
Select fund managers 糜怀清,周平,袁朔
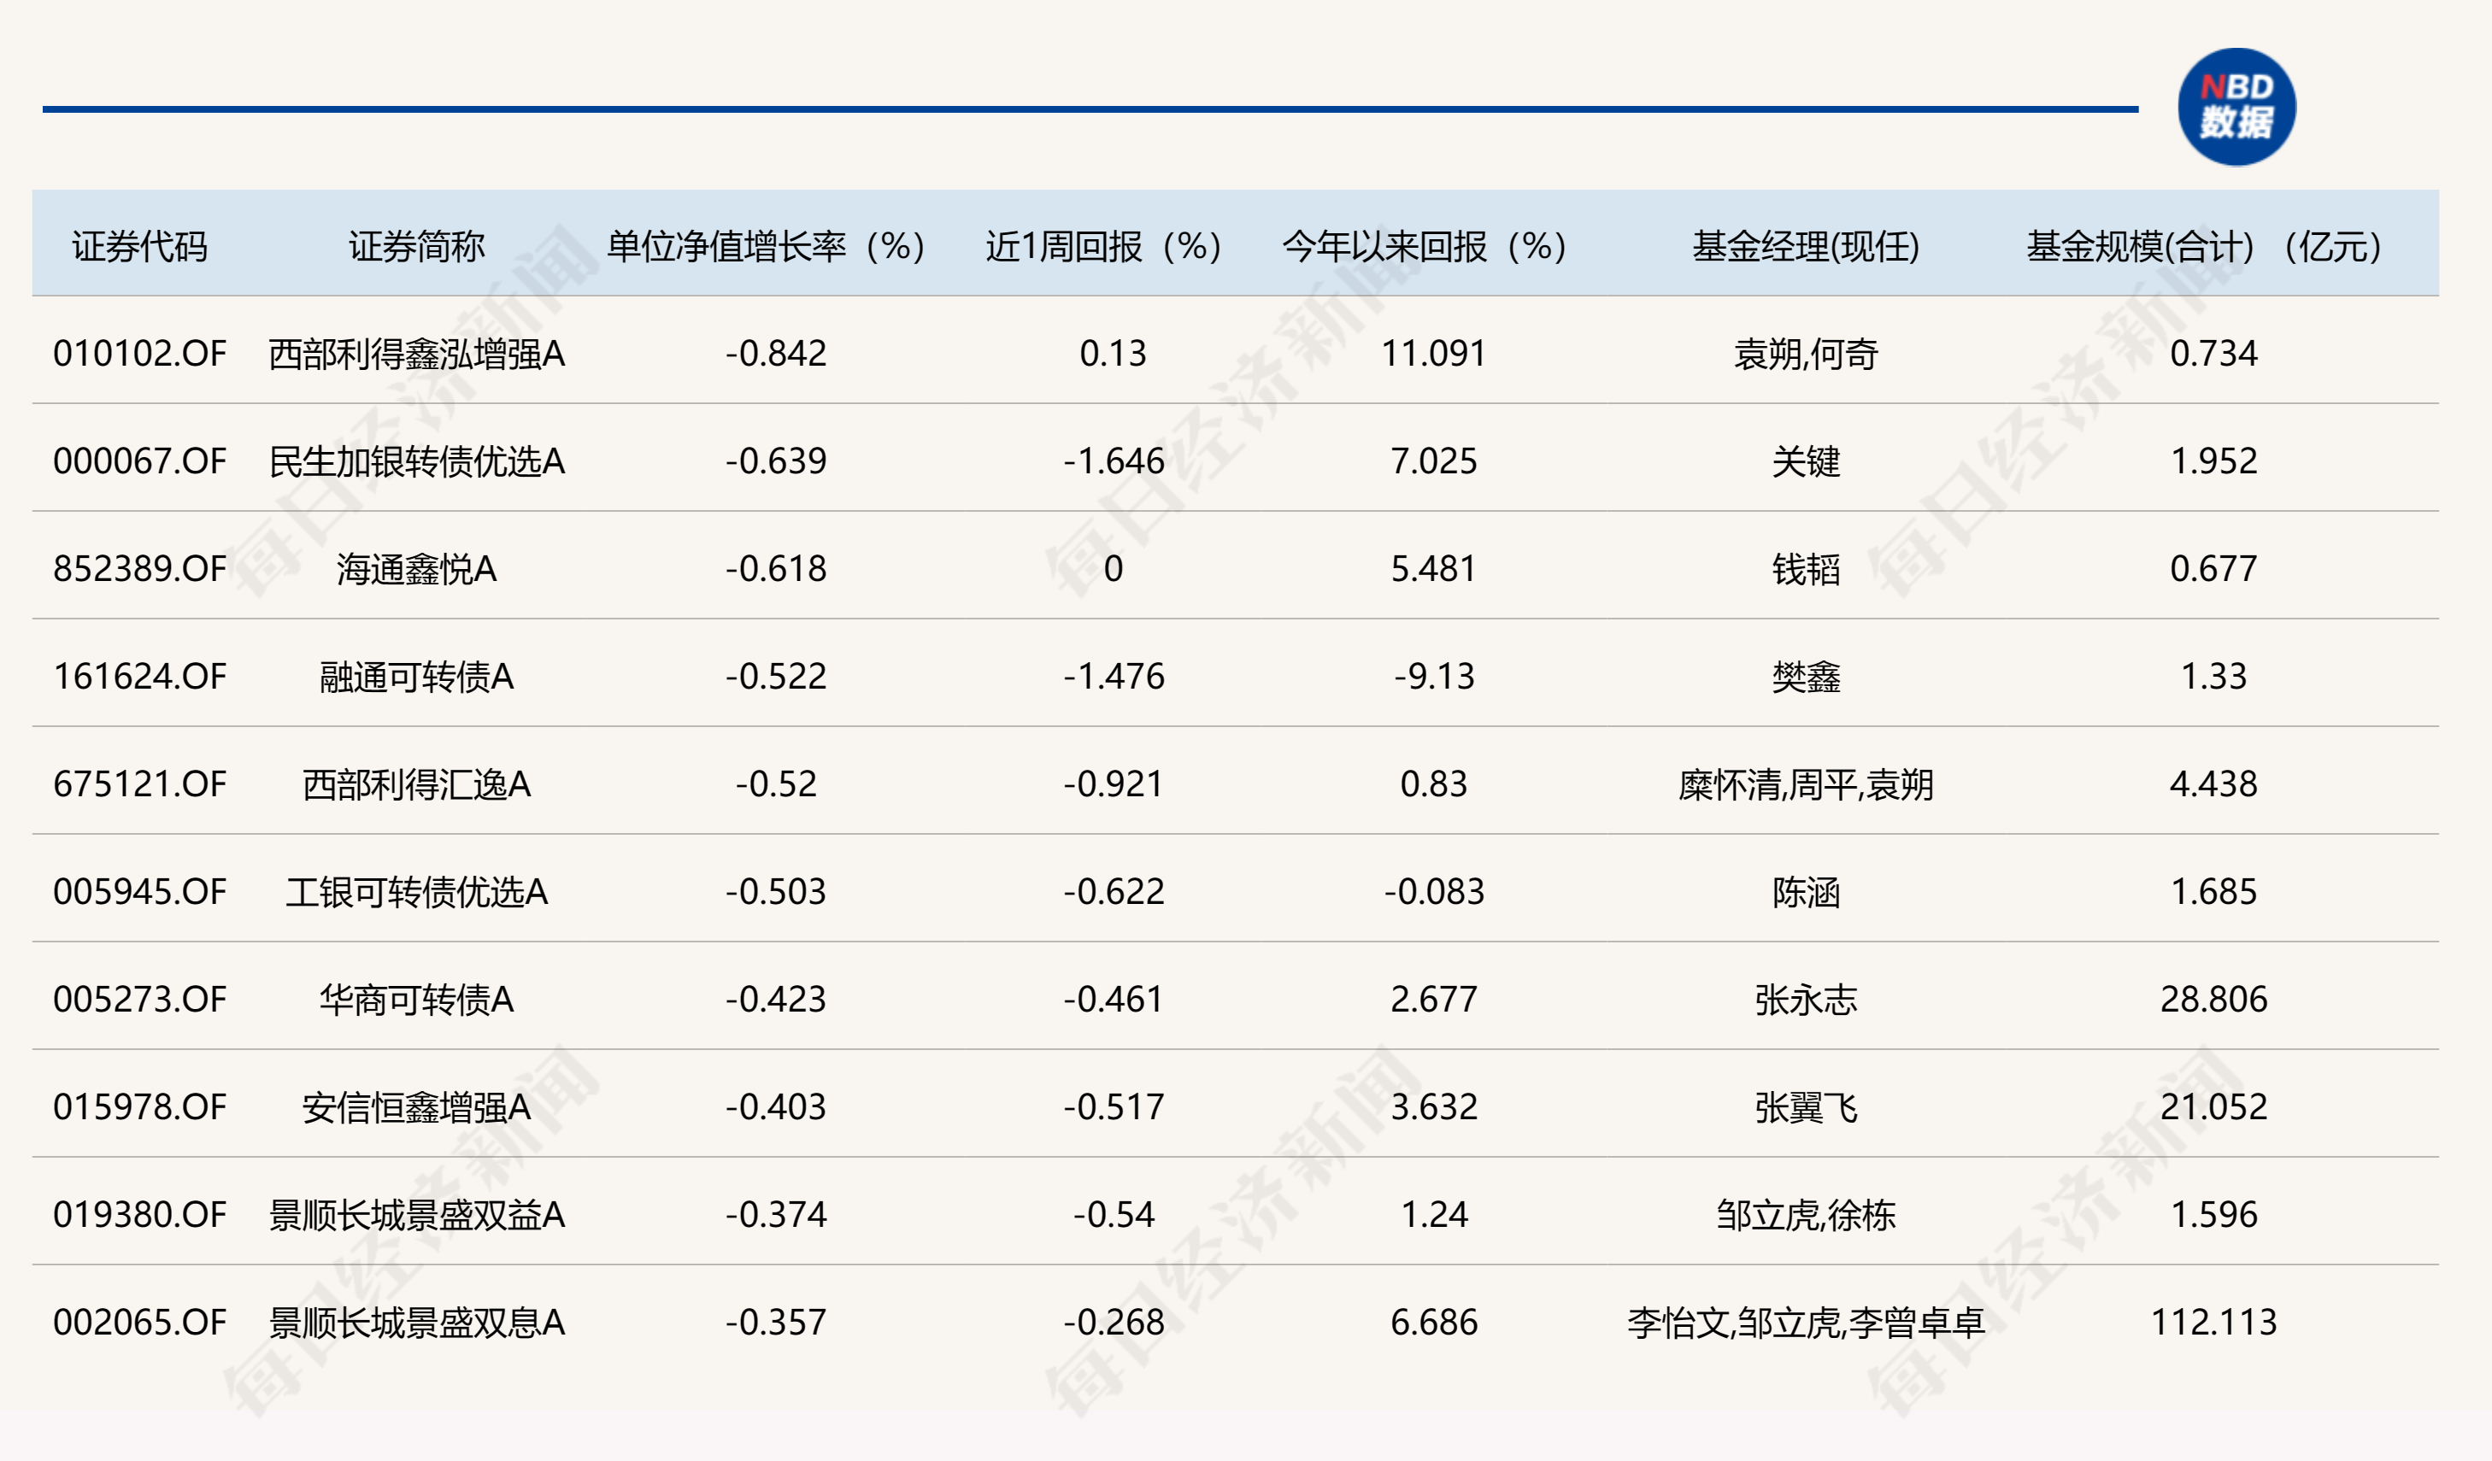(x=1806, y=785)
